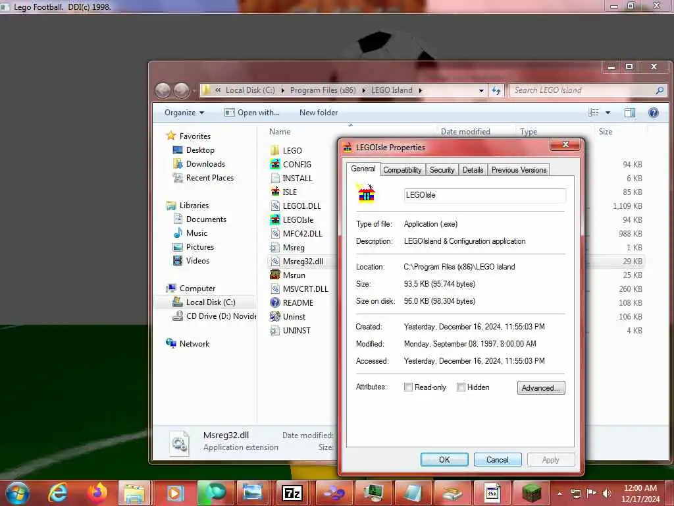The width and height of the screenshot is (674, 506).
Task: Sort files by the Size column header
Action: 606,132
